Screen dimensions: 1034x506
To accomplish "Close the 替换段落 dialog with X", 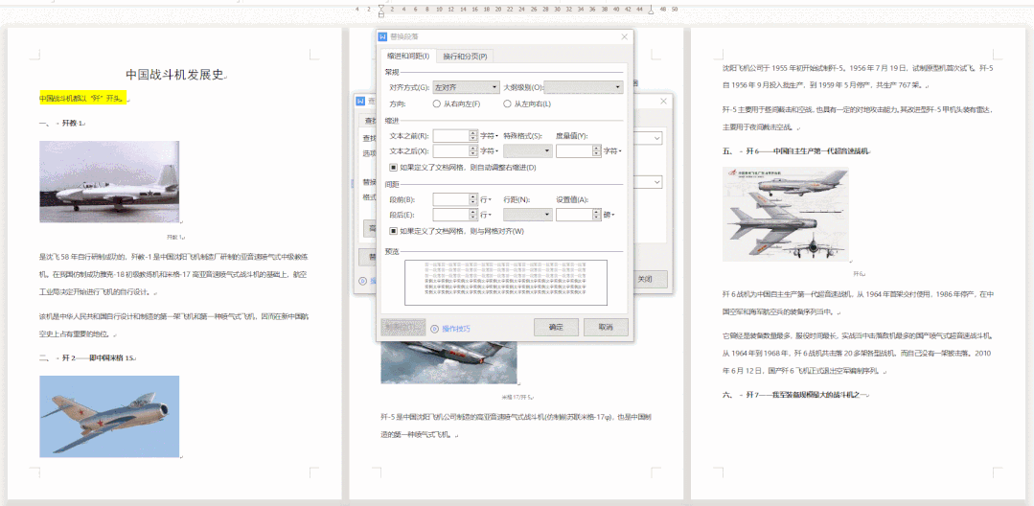I will 624,37.
